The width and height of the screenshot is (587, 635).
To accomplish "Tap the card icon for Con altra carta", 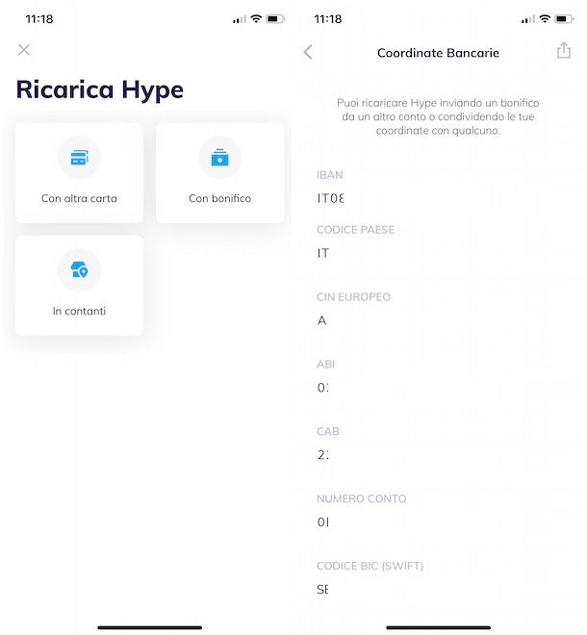I will pos(79,158).
